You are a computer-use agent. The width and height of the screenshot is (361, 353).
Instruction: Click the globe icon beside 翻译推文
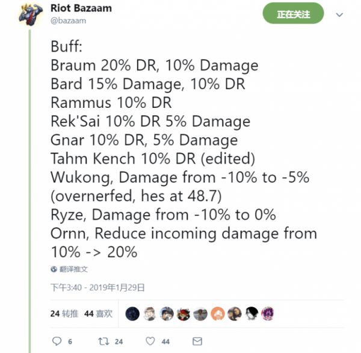pos(54,269)
